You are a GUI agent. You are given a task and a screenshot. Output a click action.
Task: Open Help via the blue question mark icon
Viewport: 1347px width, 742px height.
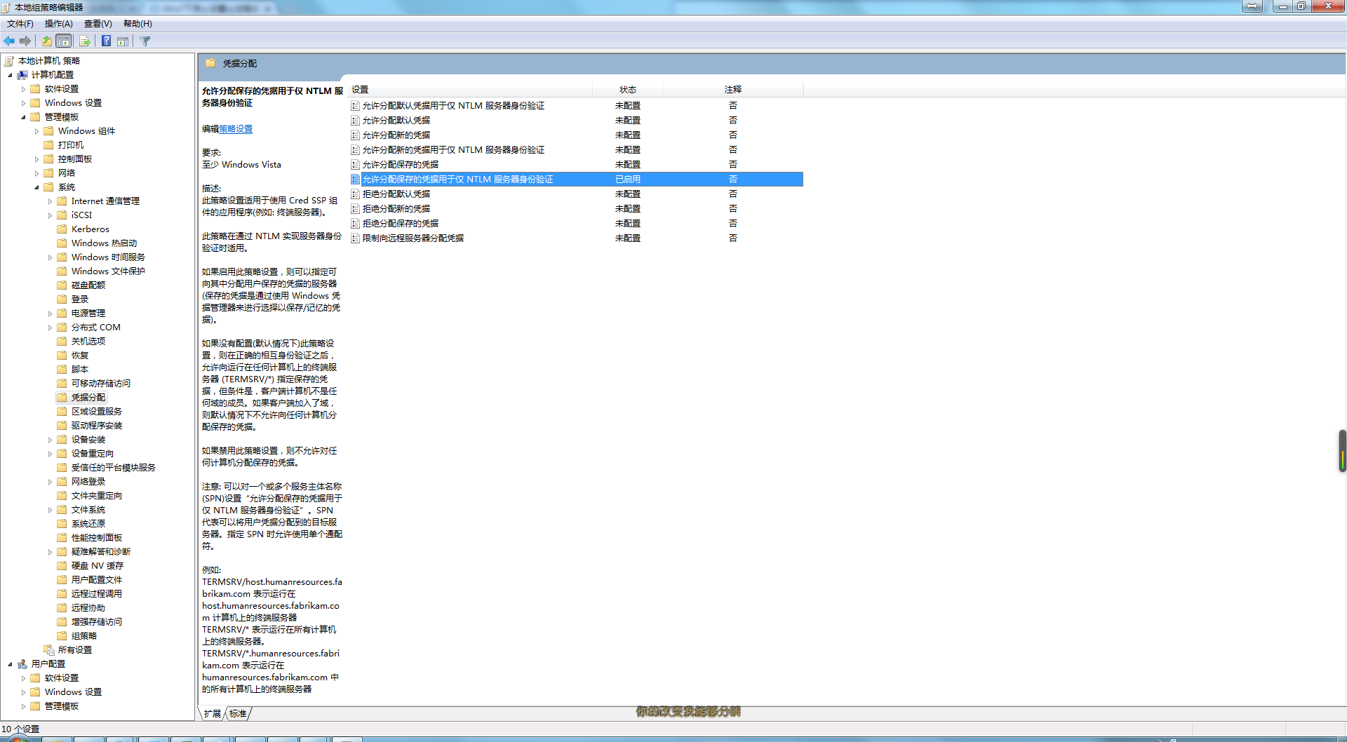tap(106, 41)
